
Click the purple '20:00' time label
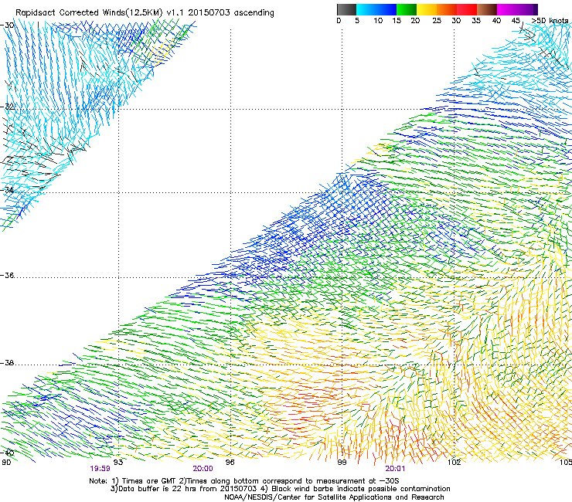coord(203,469)
